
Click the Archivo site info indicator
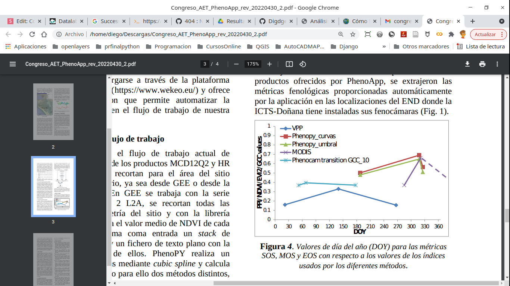coord(70,34)
